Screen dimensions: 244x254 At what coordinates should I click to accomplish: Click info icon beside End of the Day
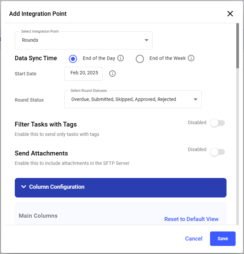pyautogui.click(x=120, y=58)
